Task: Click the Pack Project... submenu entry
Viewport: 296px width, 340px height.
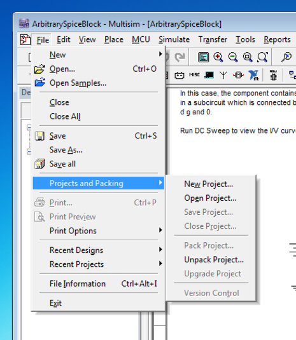Action: (x=211, y=246)
